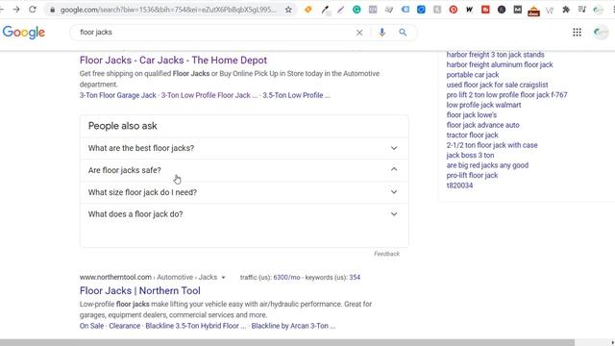Expand 'What size floor jack do I need?'

coord(244,192)
